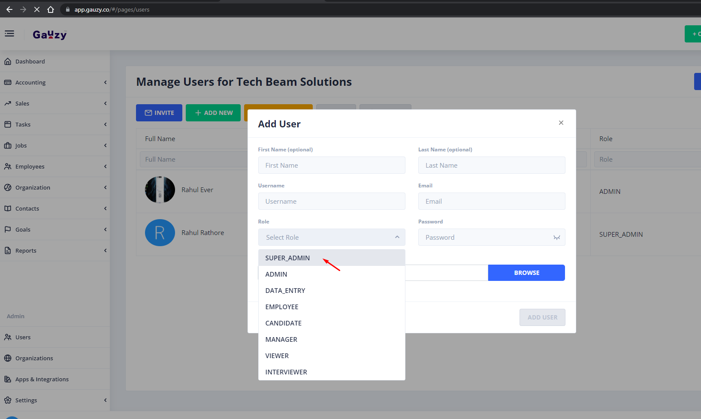Viewport: 701px width, 419px height.
Task: Open the hamburger sidebar menu
Action: (9, 33)
